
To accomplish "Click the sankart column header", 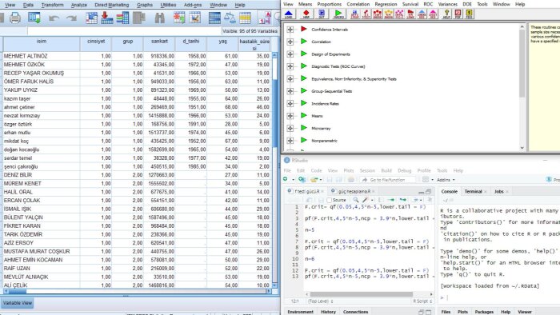I will 159,44.
